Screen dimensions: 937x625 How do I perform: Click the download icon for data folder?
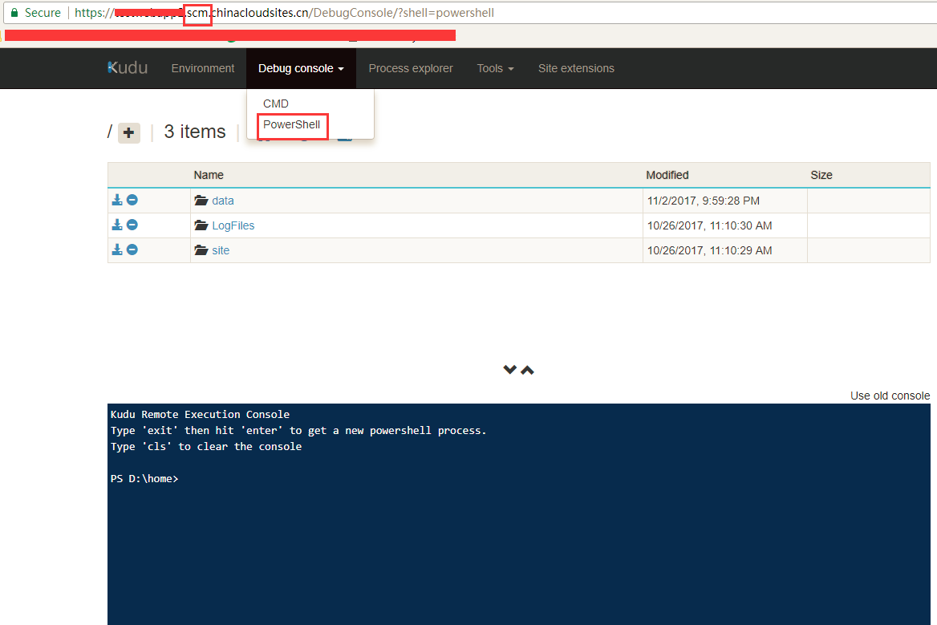(117, 200)
